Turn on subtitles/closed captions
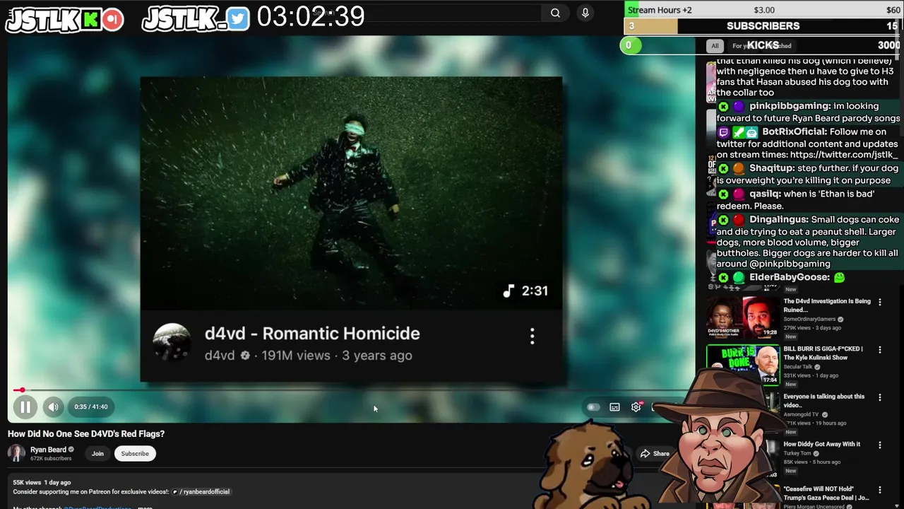Image resolution: width=904 pixels, height=509 pixels. click(x=615, y=407)
